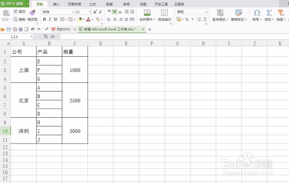The image size is (289, 183).
Task: Apply comma thousands separator style
Action: [x=192, y=19]
